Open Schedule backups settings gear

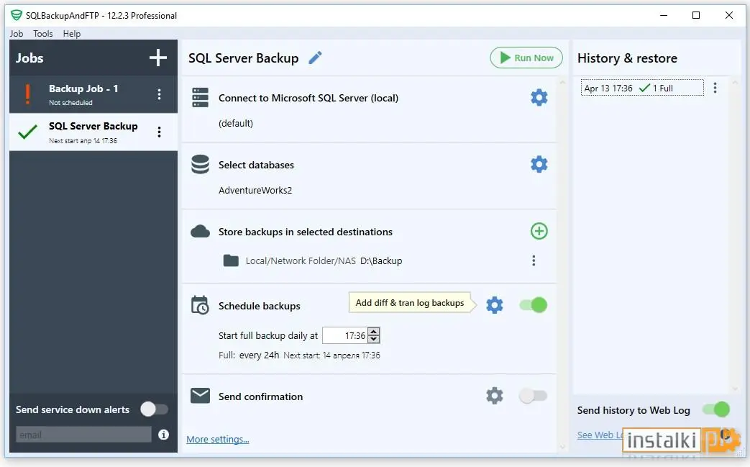495,305
